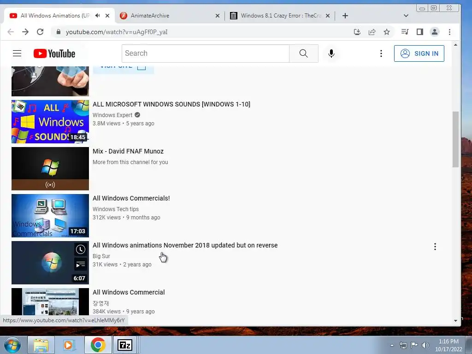Open the YouTube hamburger guide menu
This screenshot has width=472, height=354.
coord(17,53)
